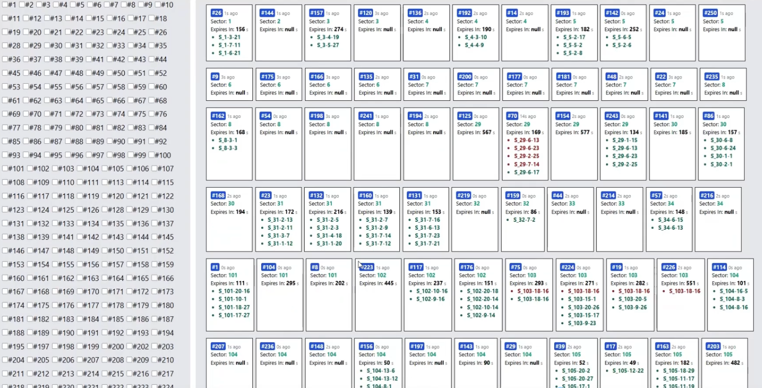The height and width of the screenshot is (388, 762).
Task: Toggle the #116 checkbox
Action: click(x=5, y=196)
